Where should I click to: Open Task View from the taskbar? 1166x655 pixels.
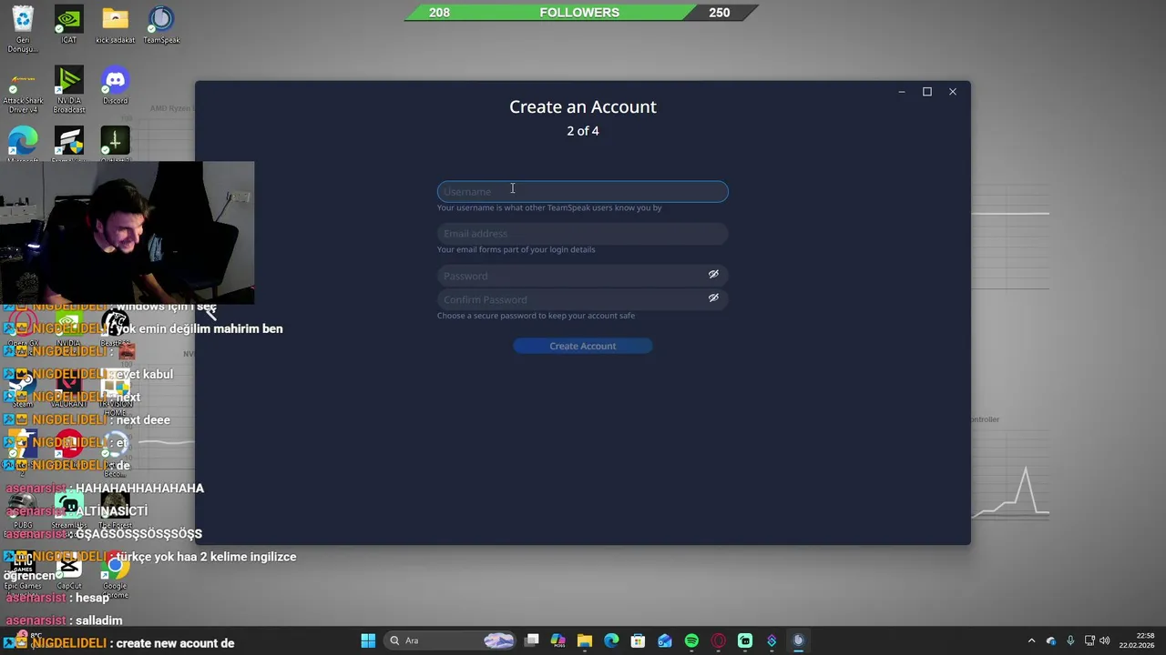(532, 640)
